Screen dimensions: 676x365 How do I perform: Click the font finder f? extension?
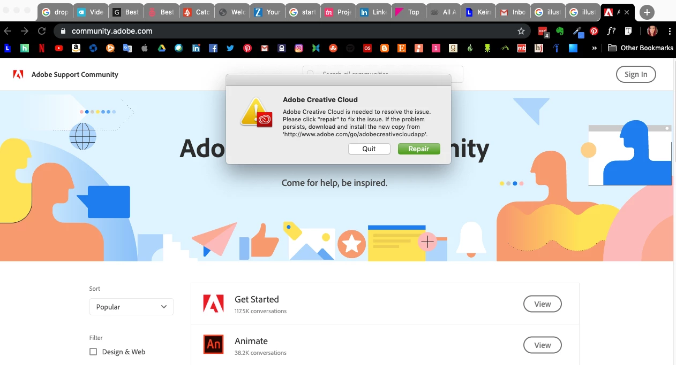(611, 31)
